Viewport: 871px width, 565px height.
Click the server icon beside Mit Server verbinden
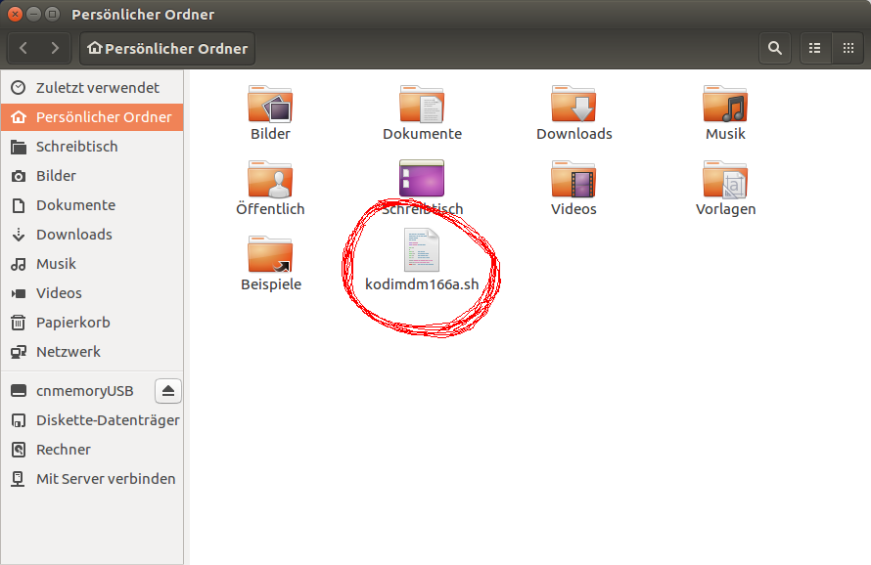[x=19, y=479]
